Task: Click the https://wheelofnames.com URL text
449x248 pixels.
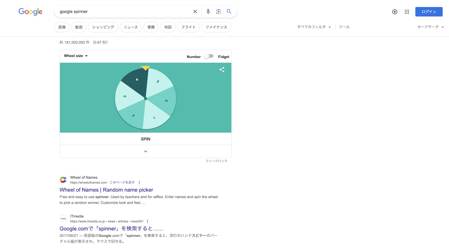Action: click(88, 182)
